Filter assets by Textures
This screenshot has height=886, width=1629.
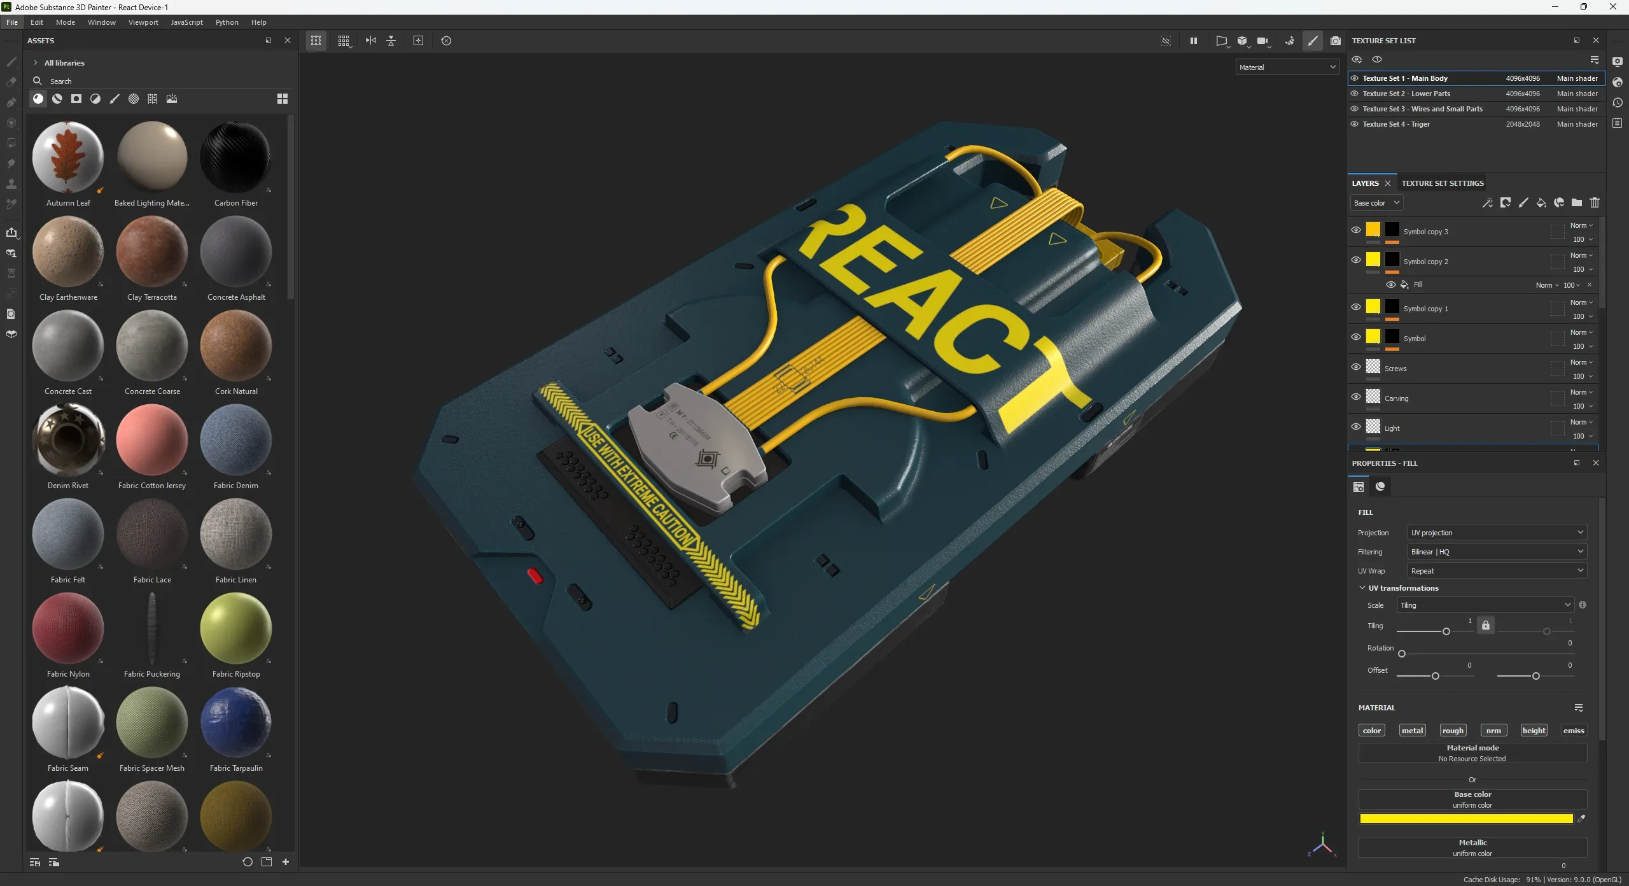click(153, 99)
